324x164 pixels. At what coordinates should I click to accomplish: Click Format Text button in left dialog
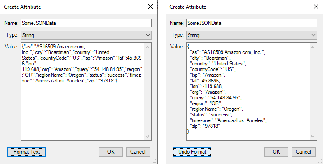click(26, 152)
